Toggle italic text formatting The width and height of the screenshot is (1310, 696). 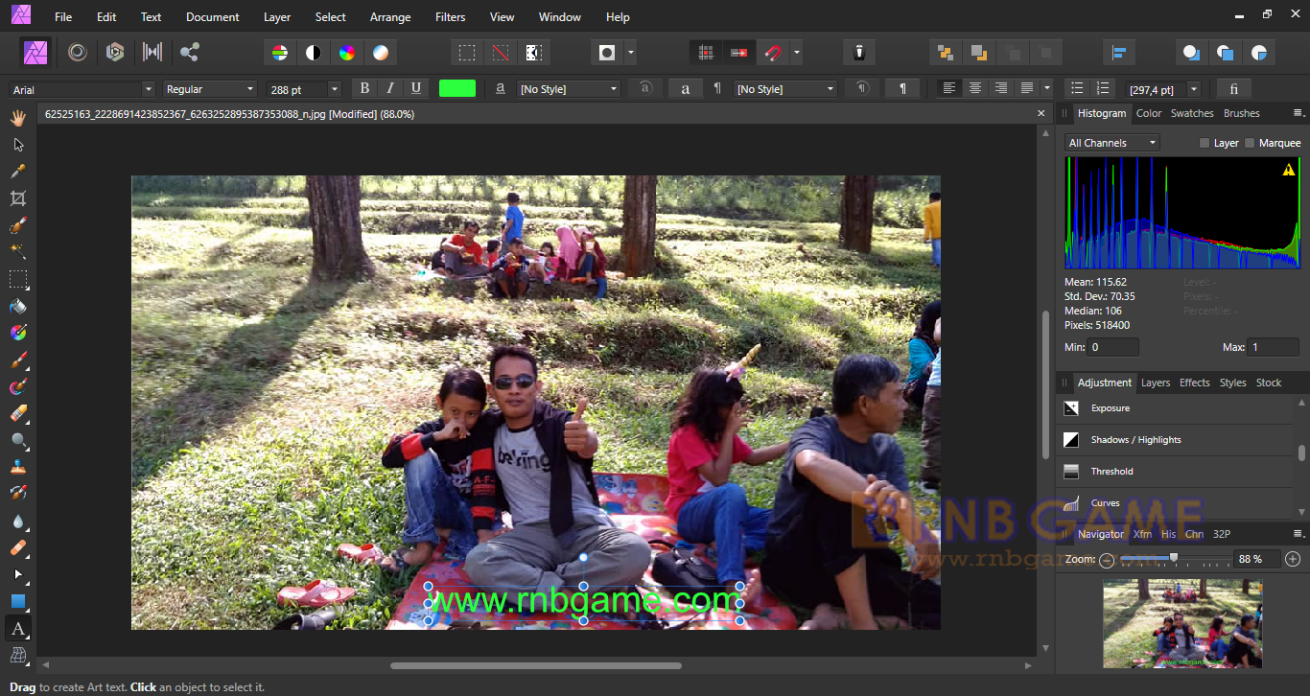coord(390,88)
